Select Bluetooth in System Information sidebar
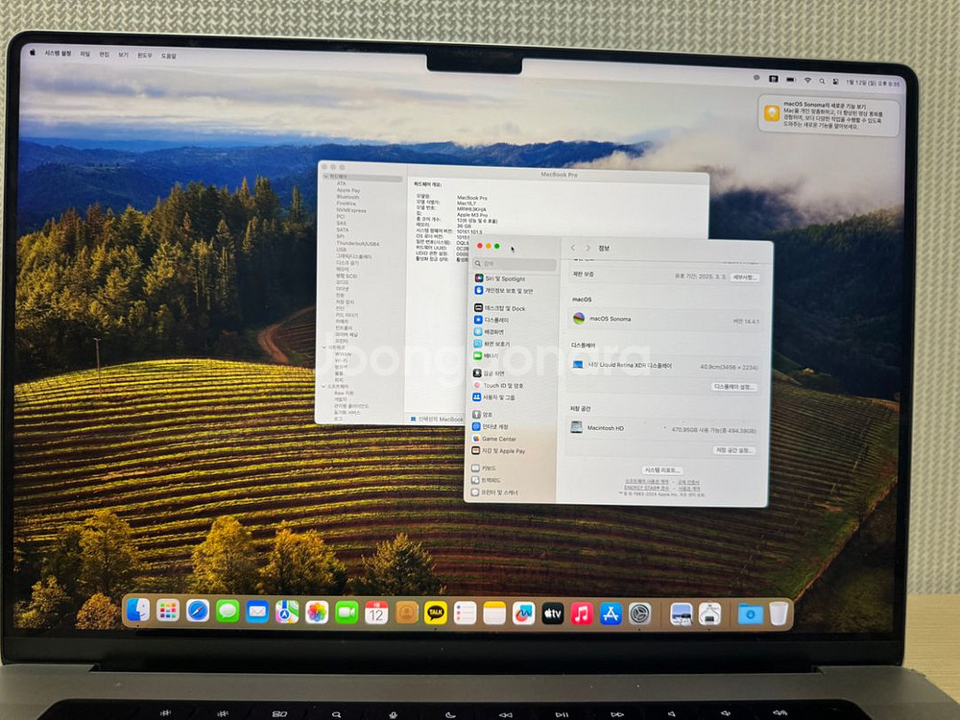This screenshot has height=720, width=960. (348, 197)
